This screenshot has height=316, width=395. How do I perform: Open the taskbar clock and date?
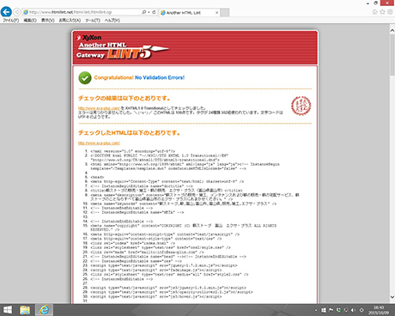[x=379, y=310]
